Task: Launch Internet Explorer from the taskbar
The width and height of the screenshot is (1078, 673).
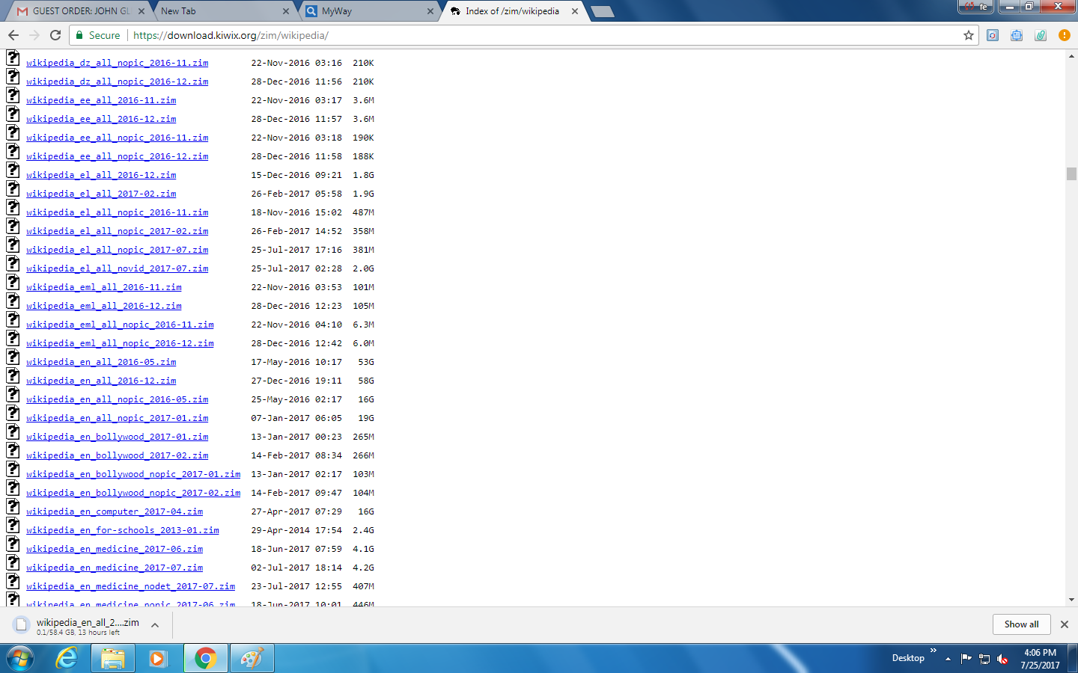Action: [67, 658]
